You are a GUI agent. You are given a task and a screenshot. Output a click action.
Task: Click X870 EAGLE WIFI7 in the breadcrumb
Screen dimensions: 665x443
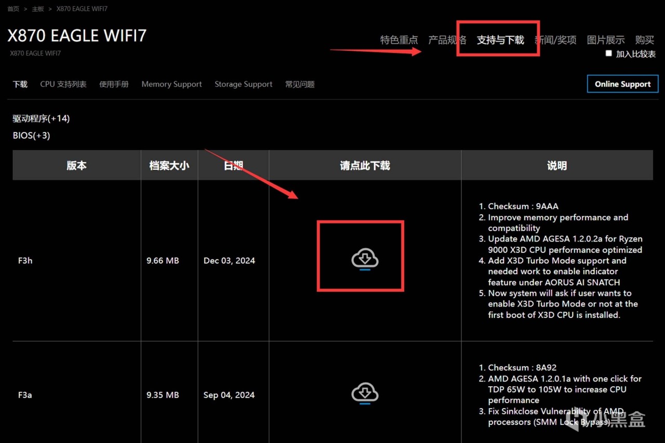[82, 9]
